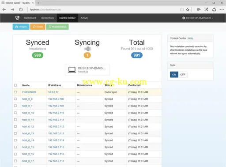Open the reading view book icon
The width and height of the screenshot is (226, 167).
tap(182, 10)
